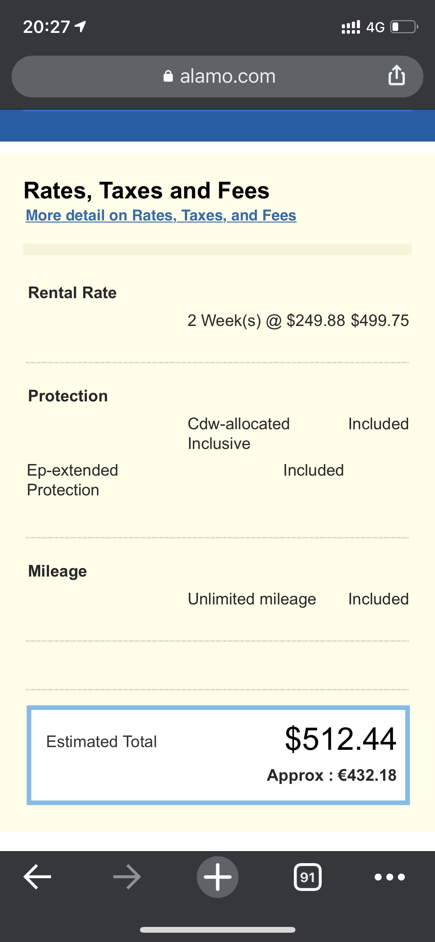Tap the Approx €432.18 conversion
The height and width of the screenshot is (942, 435).
[331, 775]
